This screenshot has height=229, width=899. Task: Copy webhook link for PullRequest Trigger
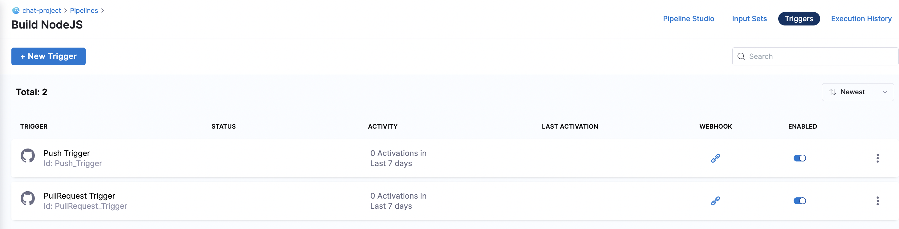pos(715,201)
